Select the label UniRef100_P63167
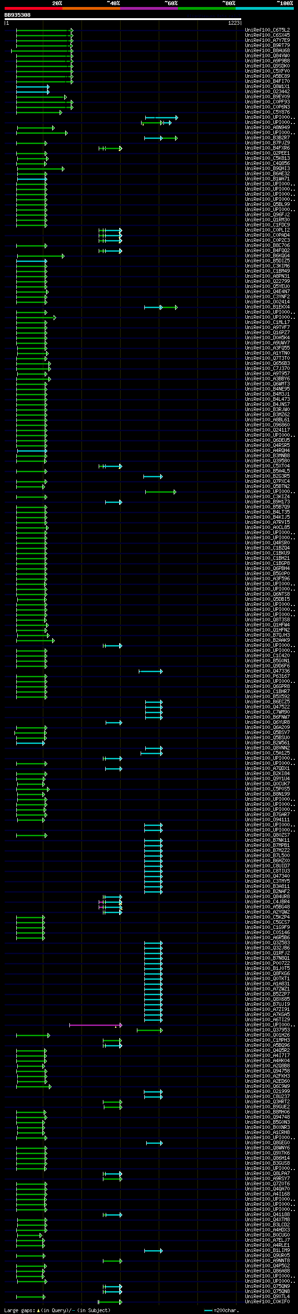The width and height of the screenshot is (298, 1314). [267, 676]
